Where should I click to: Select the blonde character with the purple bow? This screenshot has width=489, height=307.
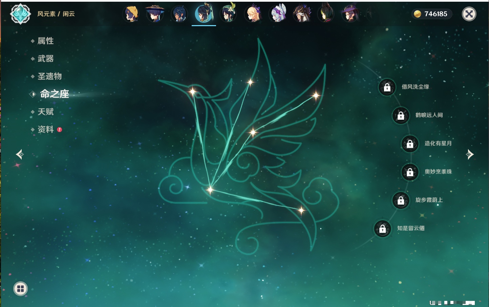pyautogui.click(x=253, y=14)
